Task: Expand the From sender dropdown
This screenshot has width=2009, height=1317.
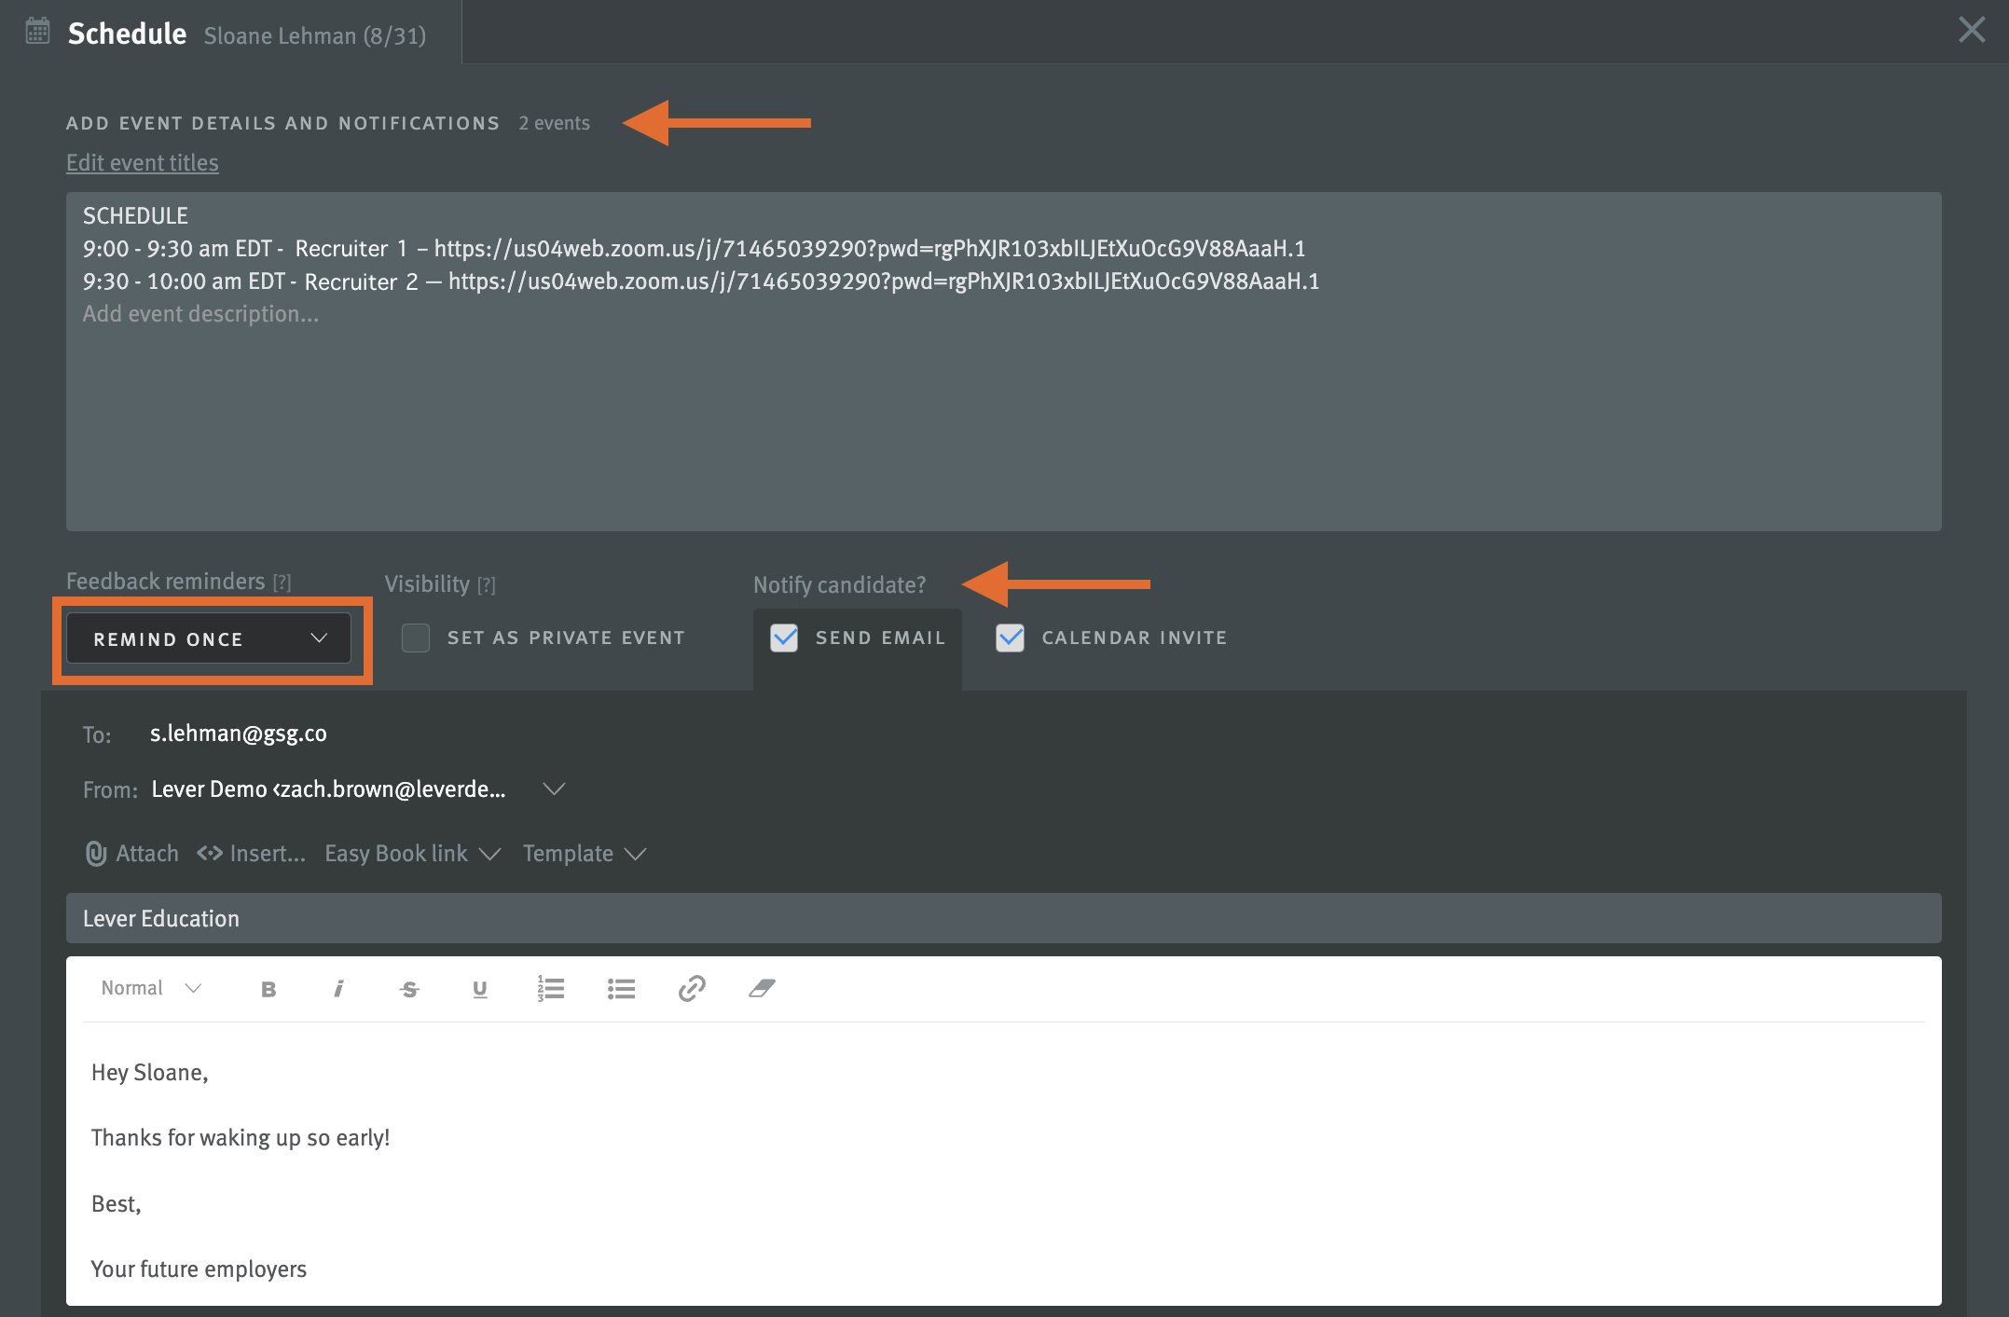Action: pyautogui.click(x=554, y=789)
